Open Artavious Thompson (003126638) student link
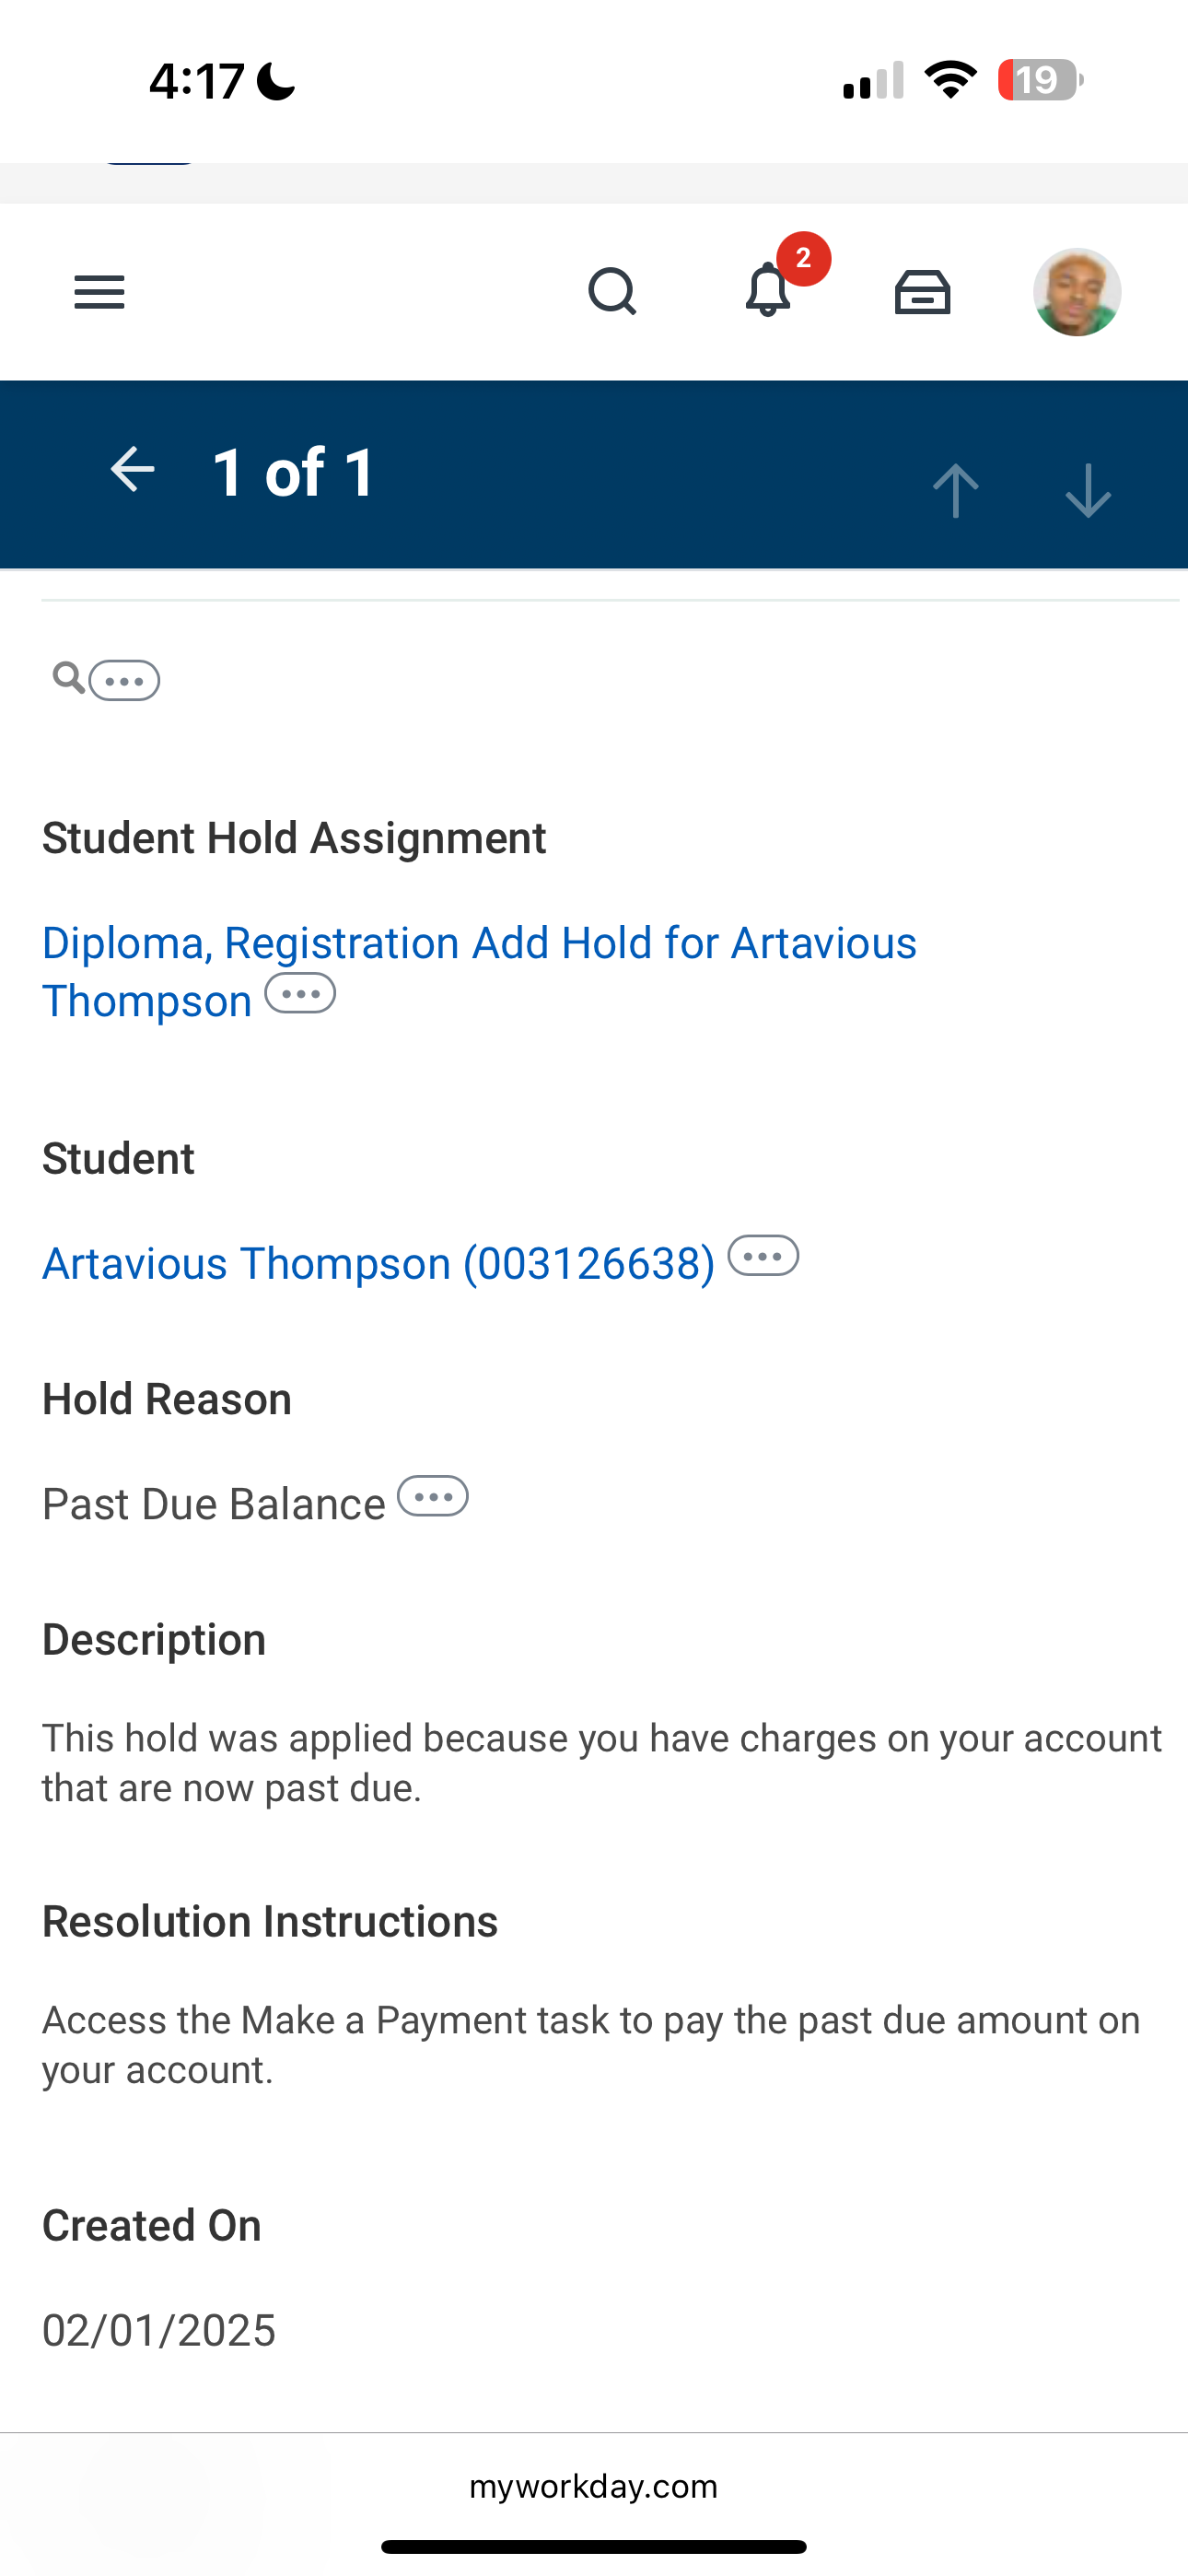1188x2576 pixels. 378,1264
